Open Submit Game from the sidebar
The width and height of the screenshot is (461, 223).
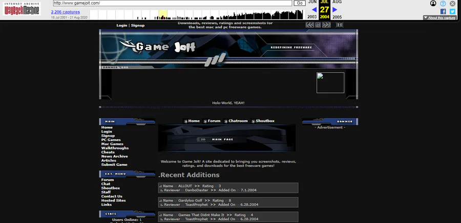coord(114,164)
